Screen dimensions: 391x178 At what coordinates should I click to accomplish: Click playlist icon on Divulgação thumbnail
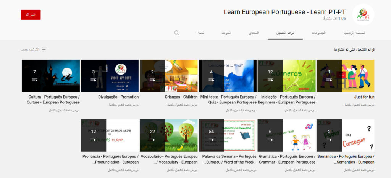[93, 80]
